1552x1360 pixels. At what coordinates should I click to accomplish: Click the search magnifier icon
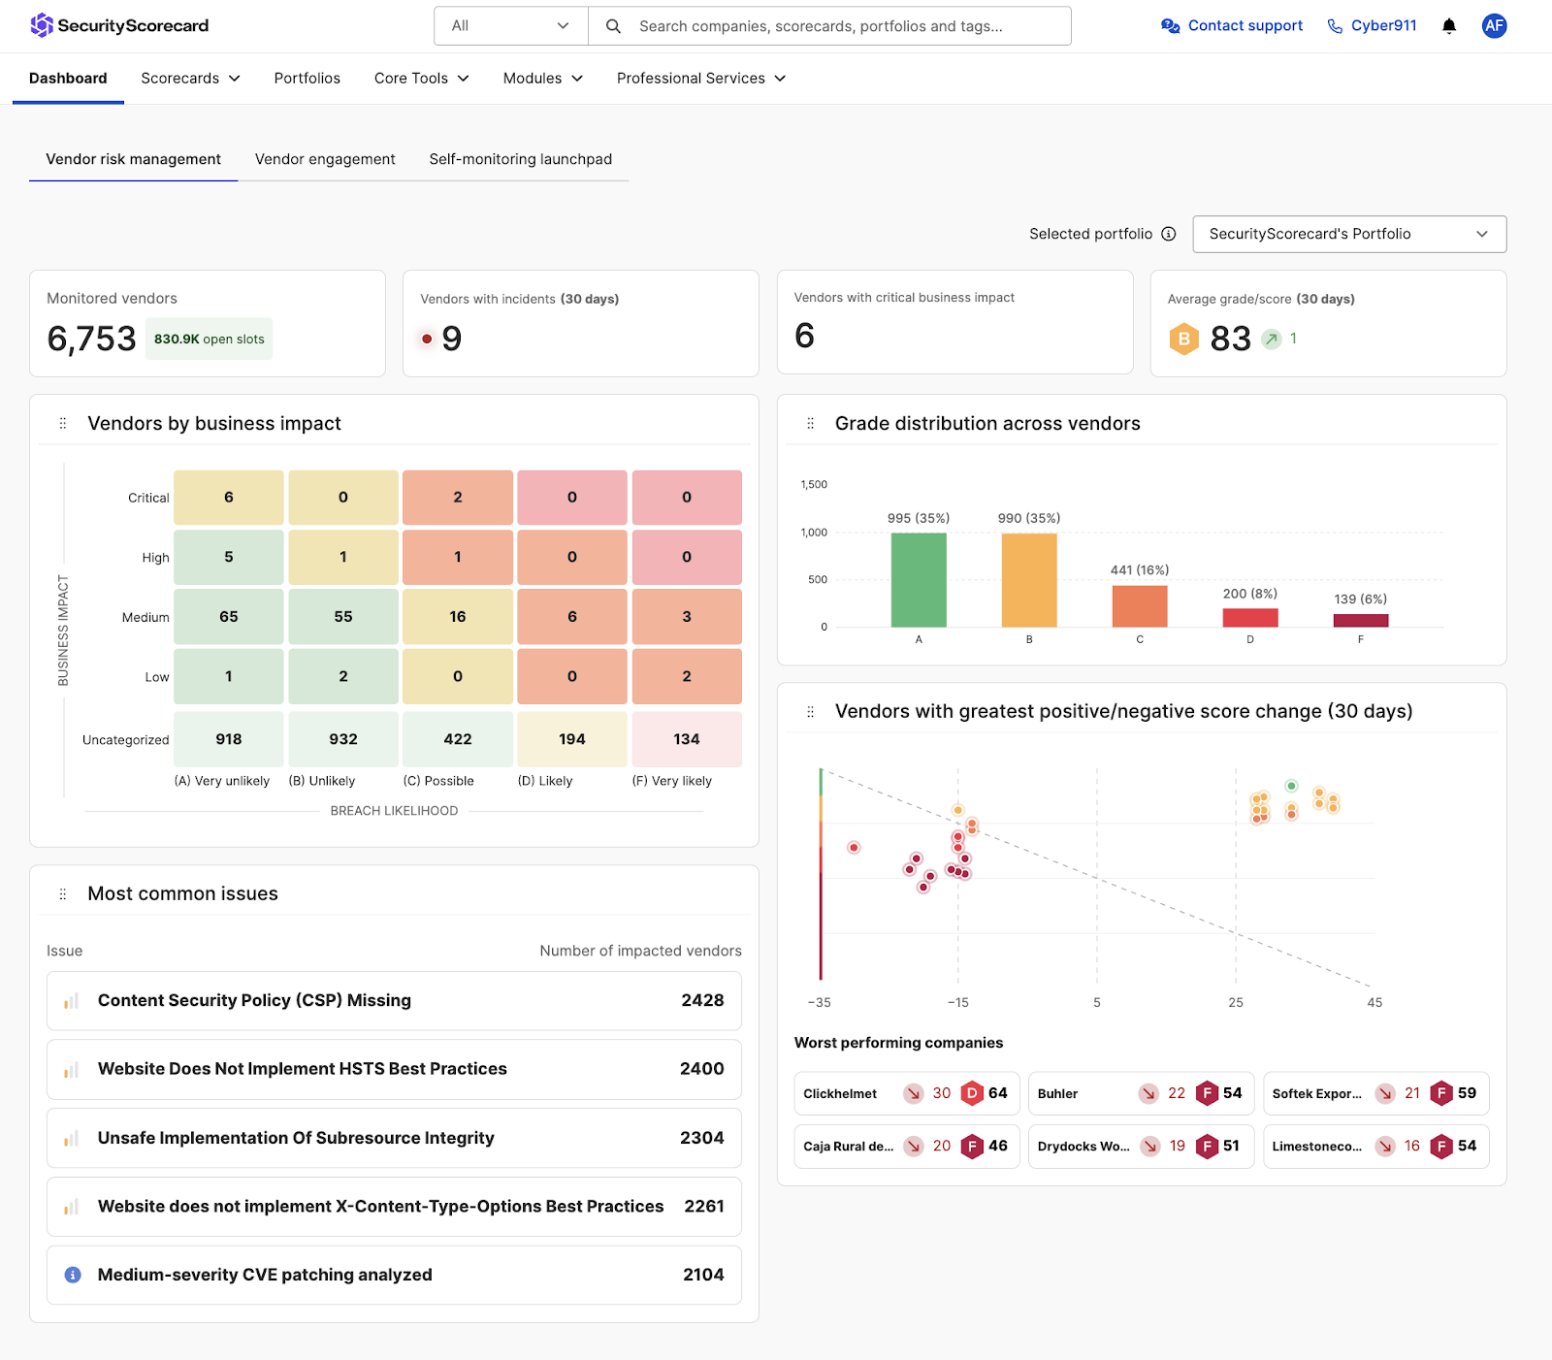point(613,26)
